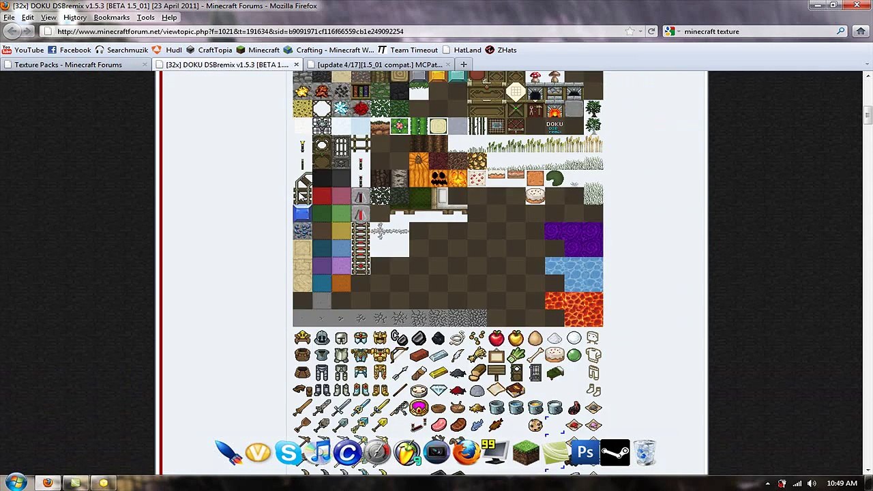873x491 pixels.
Task: Open the green wavy icon in dock
Action: 555,453
